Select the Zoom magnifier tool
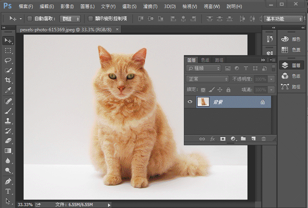This screenshot has height=208, width=308. point(8,170)
